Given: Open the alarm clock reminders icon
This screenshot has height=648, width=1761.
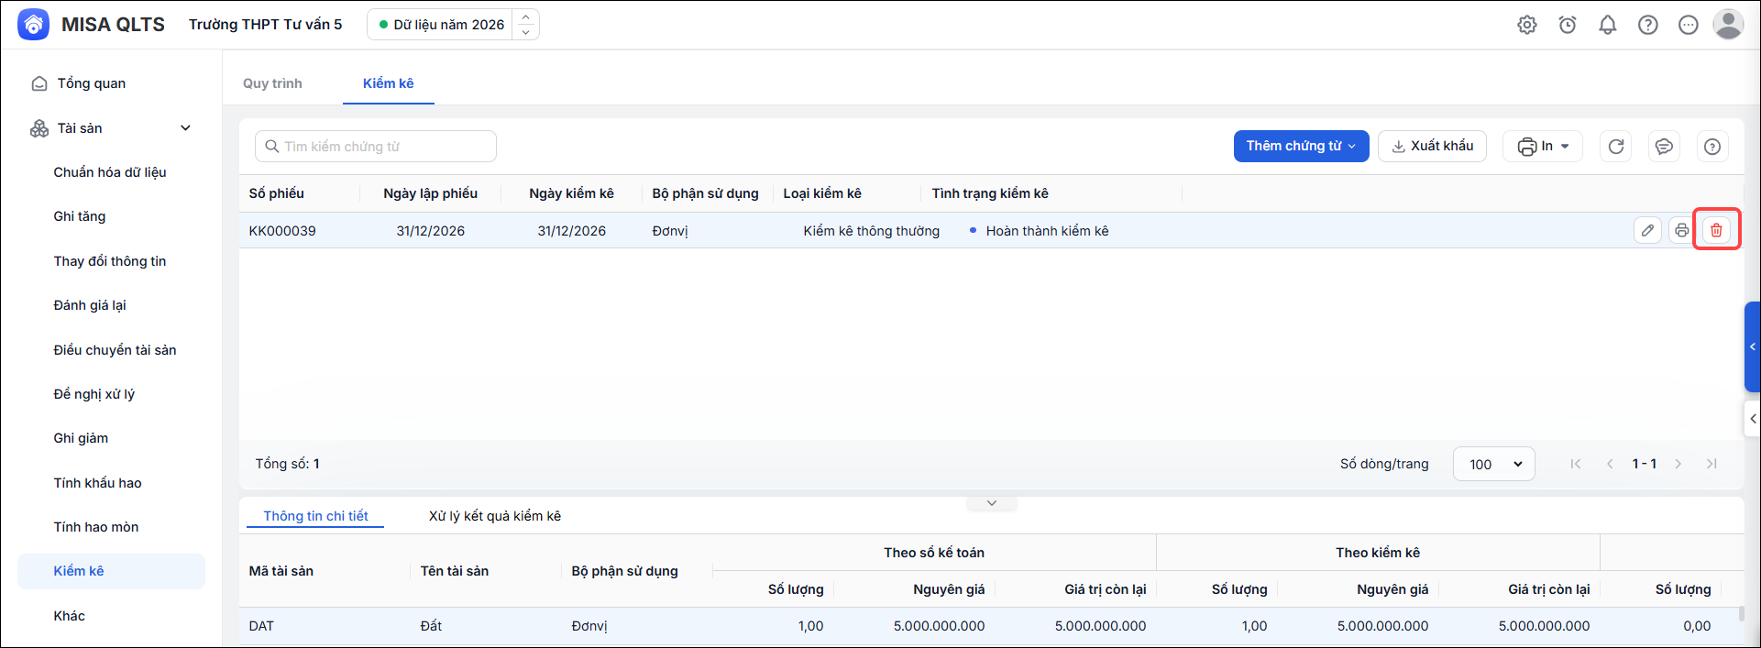Looking at the screenshot, I should 1568,25.
